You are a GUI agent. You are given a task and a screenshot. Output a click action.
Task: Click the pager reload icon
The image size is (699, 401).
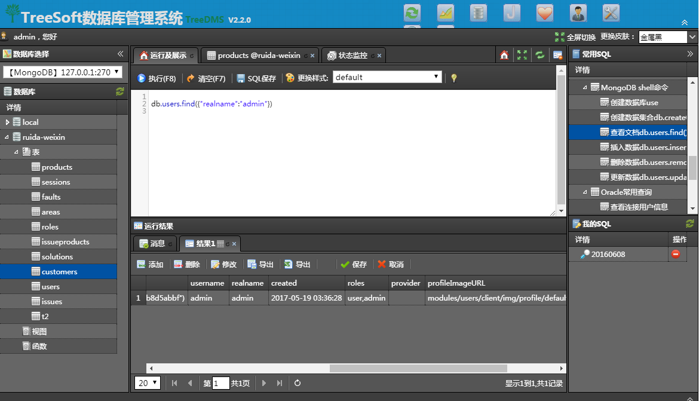298,382
